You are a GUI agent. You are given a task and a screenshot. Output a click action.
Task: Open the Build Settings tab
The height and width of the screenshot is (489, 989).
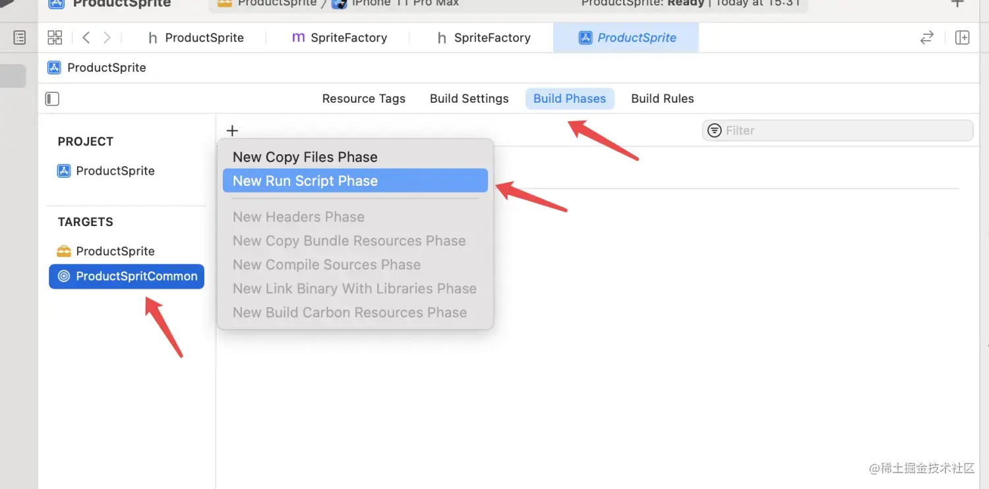pos(469,99)
